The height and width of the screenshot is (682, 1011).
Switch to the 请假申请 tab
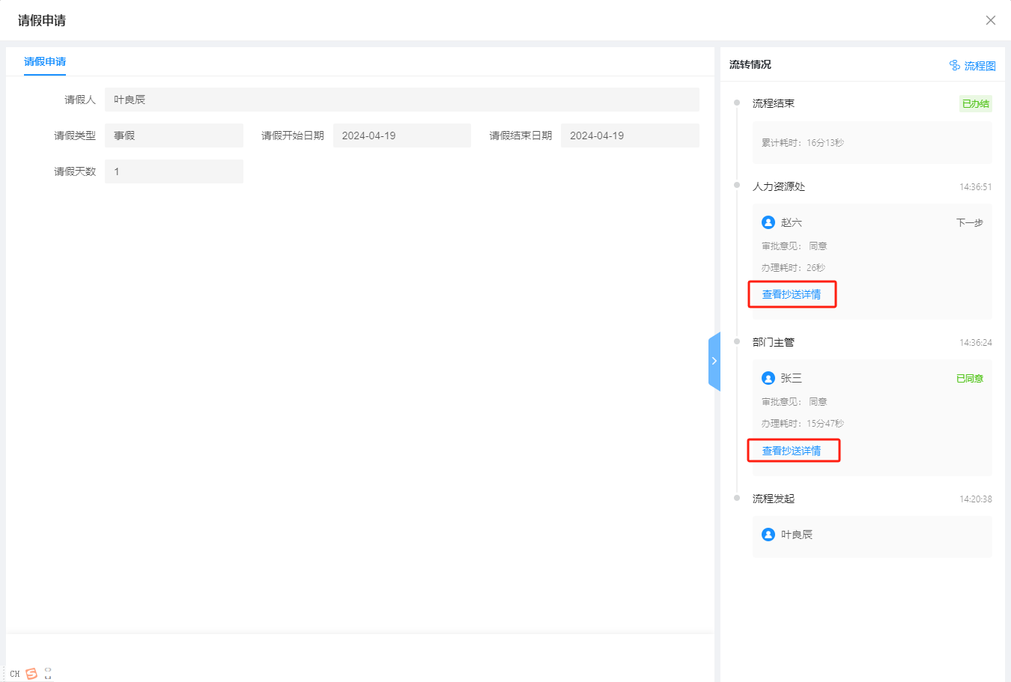(x=45, y=61)
